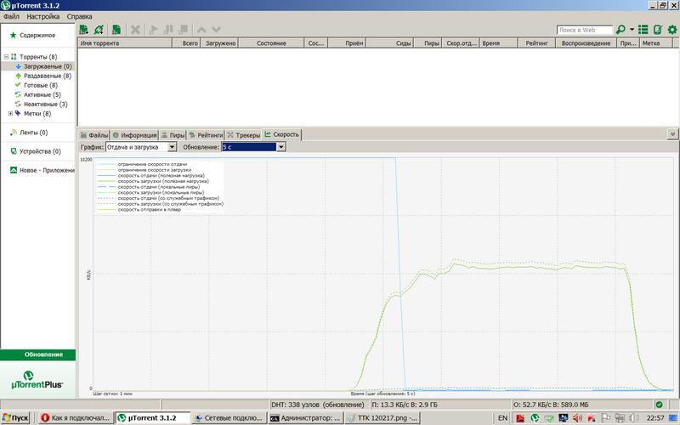Select Активные (5) category
680x425 pixels.
point(42,94)
